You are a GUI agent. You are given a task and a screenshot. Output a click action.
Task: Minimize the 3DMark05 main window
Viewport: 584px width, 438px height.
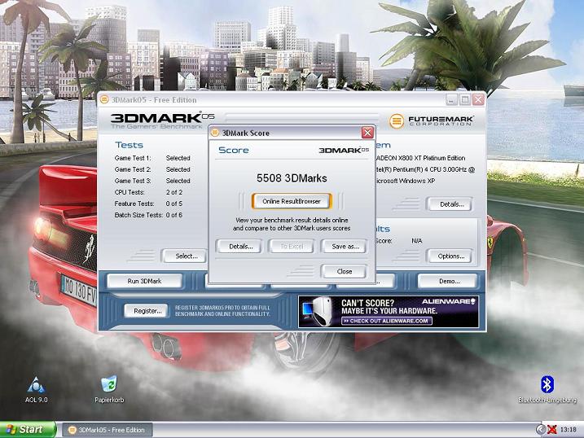point(452,100)
